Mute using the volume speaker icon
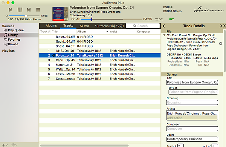Screen dimensions: 226x147 click(x=7, y=15)
